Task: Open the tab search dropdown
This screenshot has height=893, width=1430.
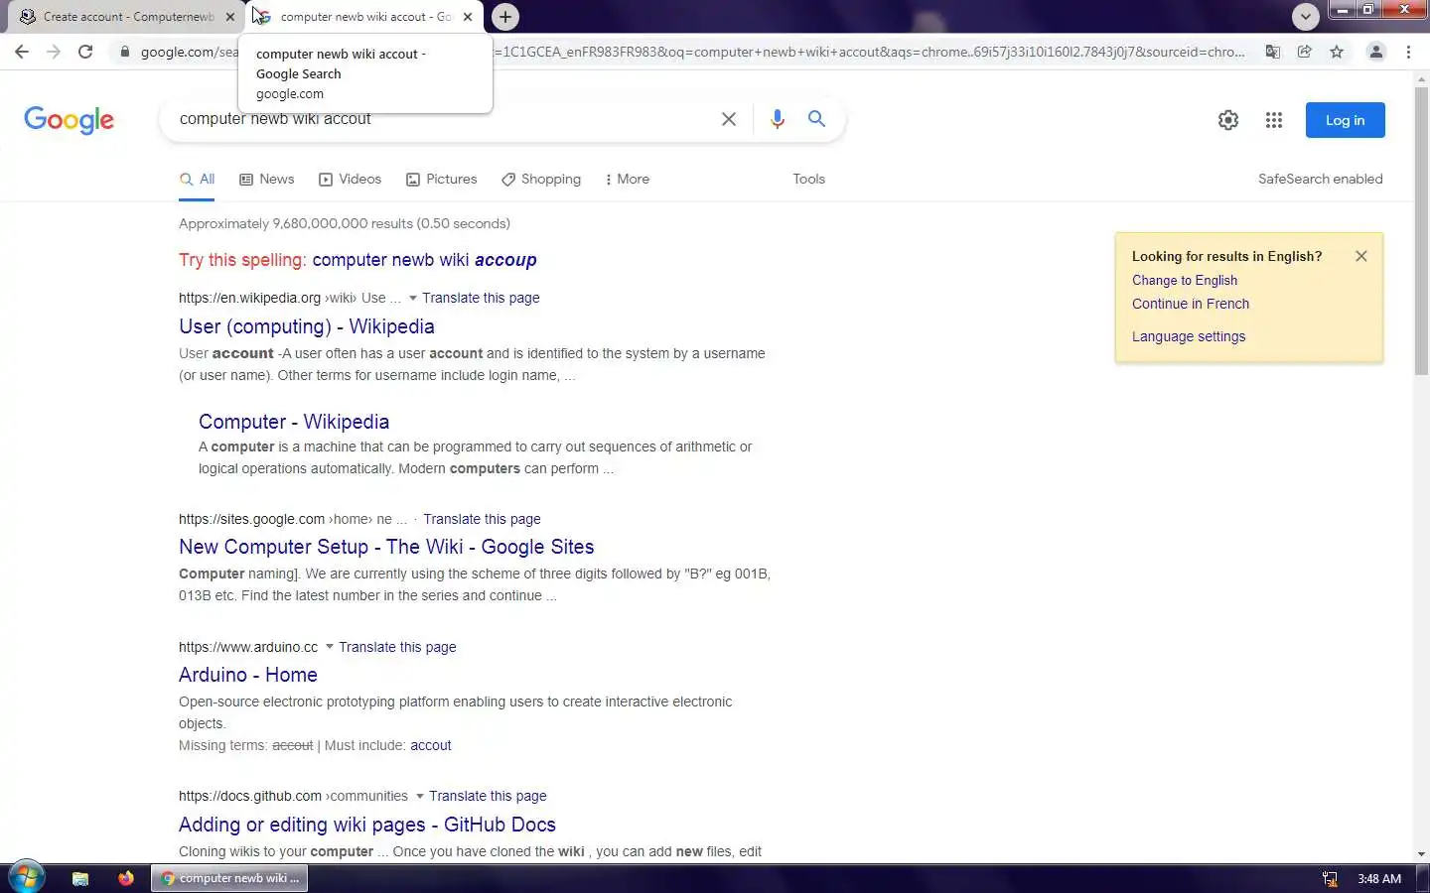Action: (x=1305, y=17)
